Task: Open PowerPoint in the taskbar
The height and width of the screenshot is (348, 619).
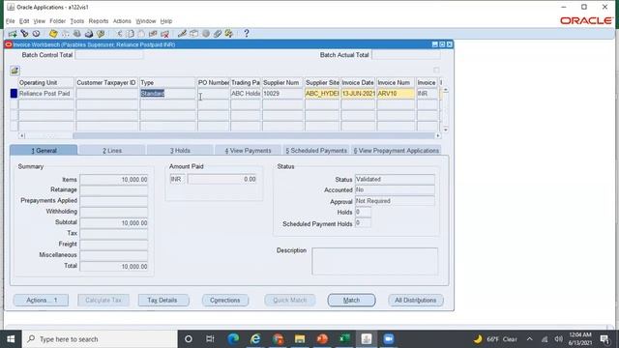Action: (x=322, y=339)
